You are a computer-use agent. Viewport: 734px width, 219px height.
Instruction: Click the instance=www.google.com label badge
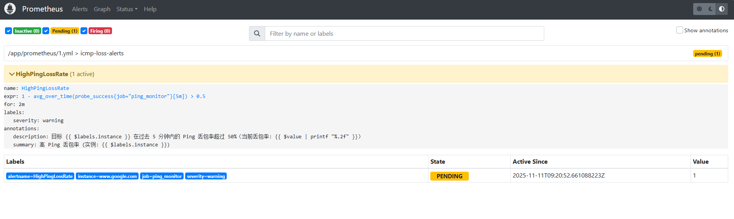pos(107,176)
